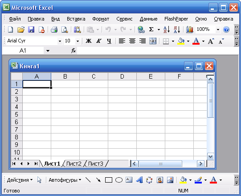Image resolution: width=241 pixels, height=196 pixels.
Task: Select the Rectangle drawing tool
Action: [x=109, y=180]
